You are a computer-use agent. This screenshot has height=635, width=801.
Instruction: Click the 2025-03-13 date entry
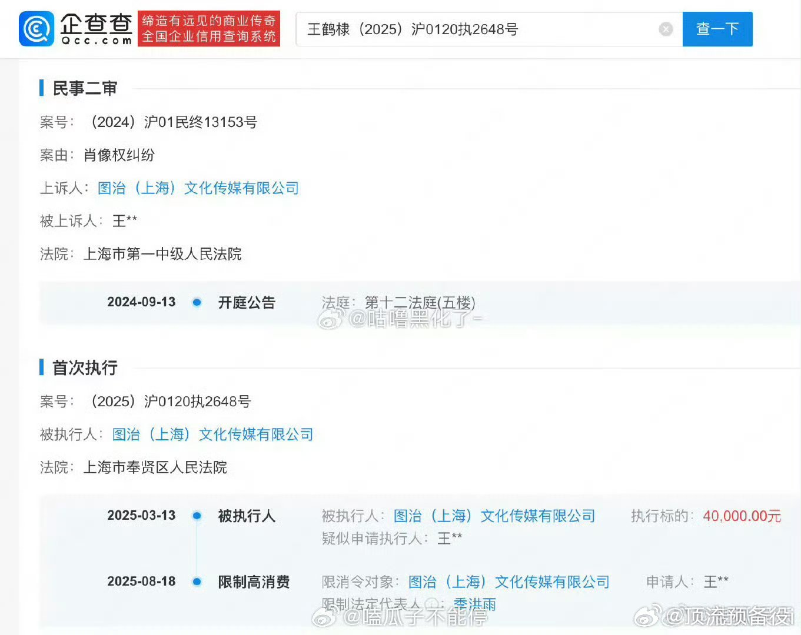(x=141, y=516)
